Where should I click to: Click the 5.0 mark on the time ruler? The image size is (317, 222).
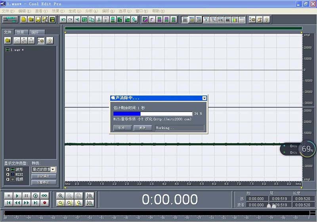[189, 184]
